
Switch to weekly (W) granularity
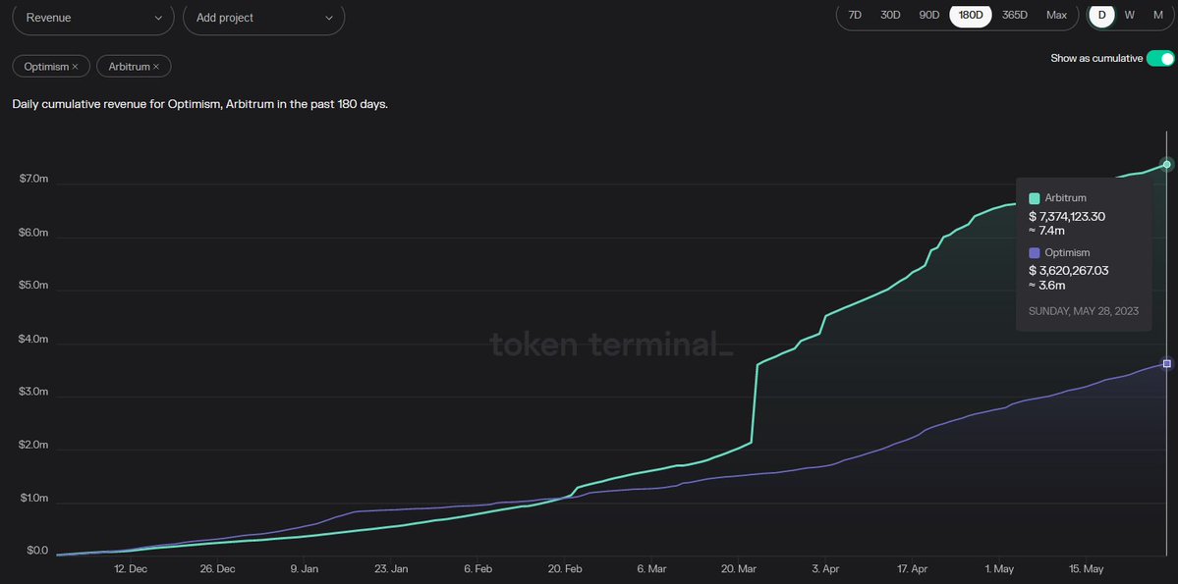(x=1129, y=15)
